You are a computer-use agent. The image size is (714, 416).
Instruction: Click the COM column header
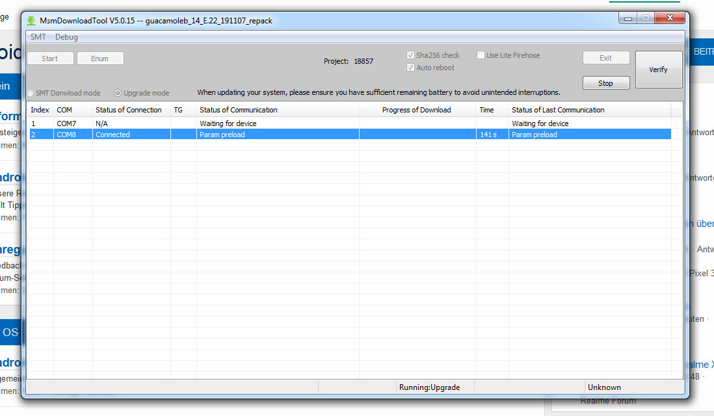click(73, 110)
